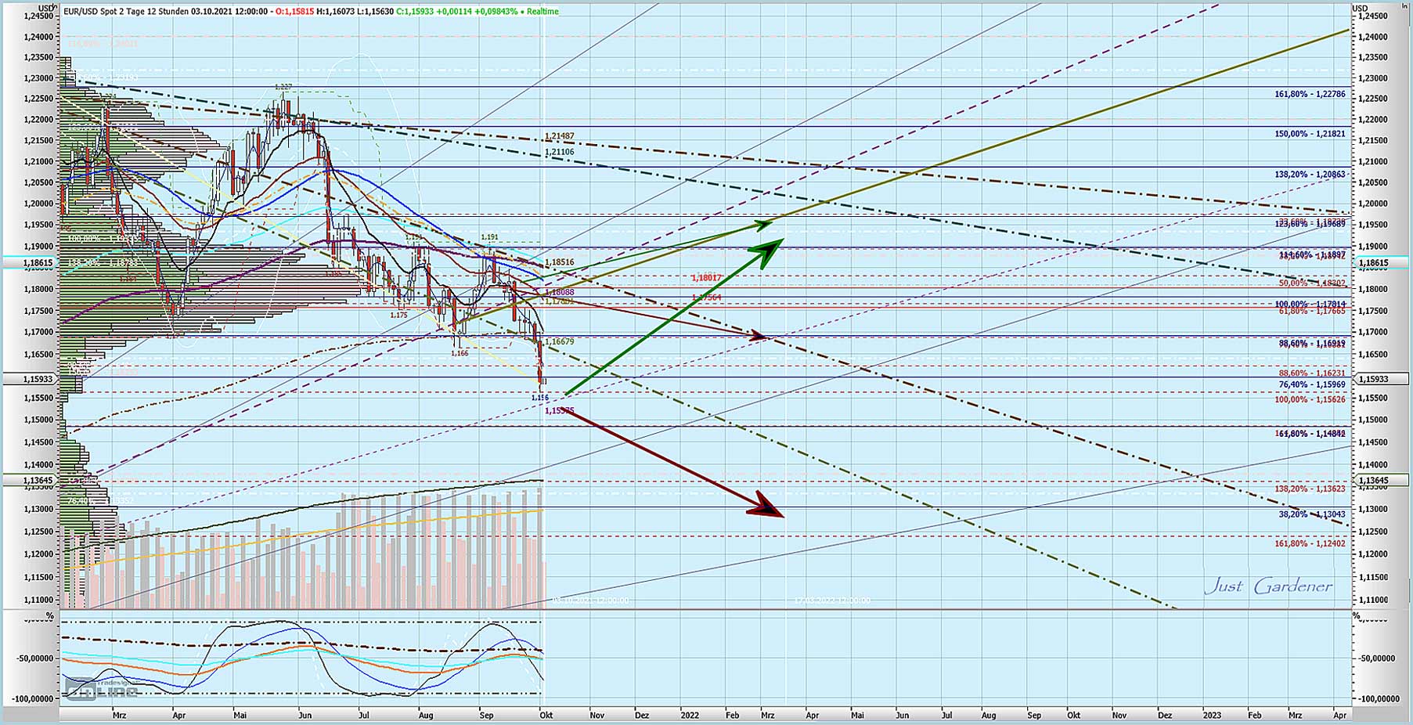Click 1,21000 tick on the left price axis
The height and width of the screenshot is (725, 1413).
[38, 162]
